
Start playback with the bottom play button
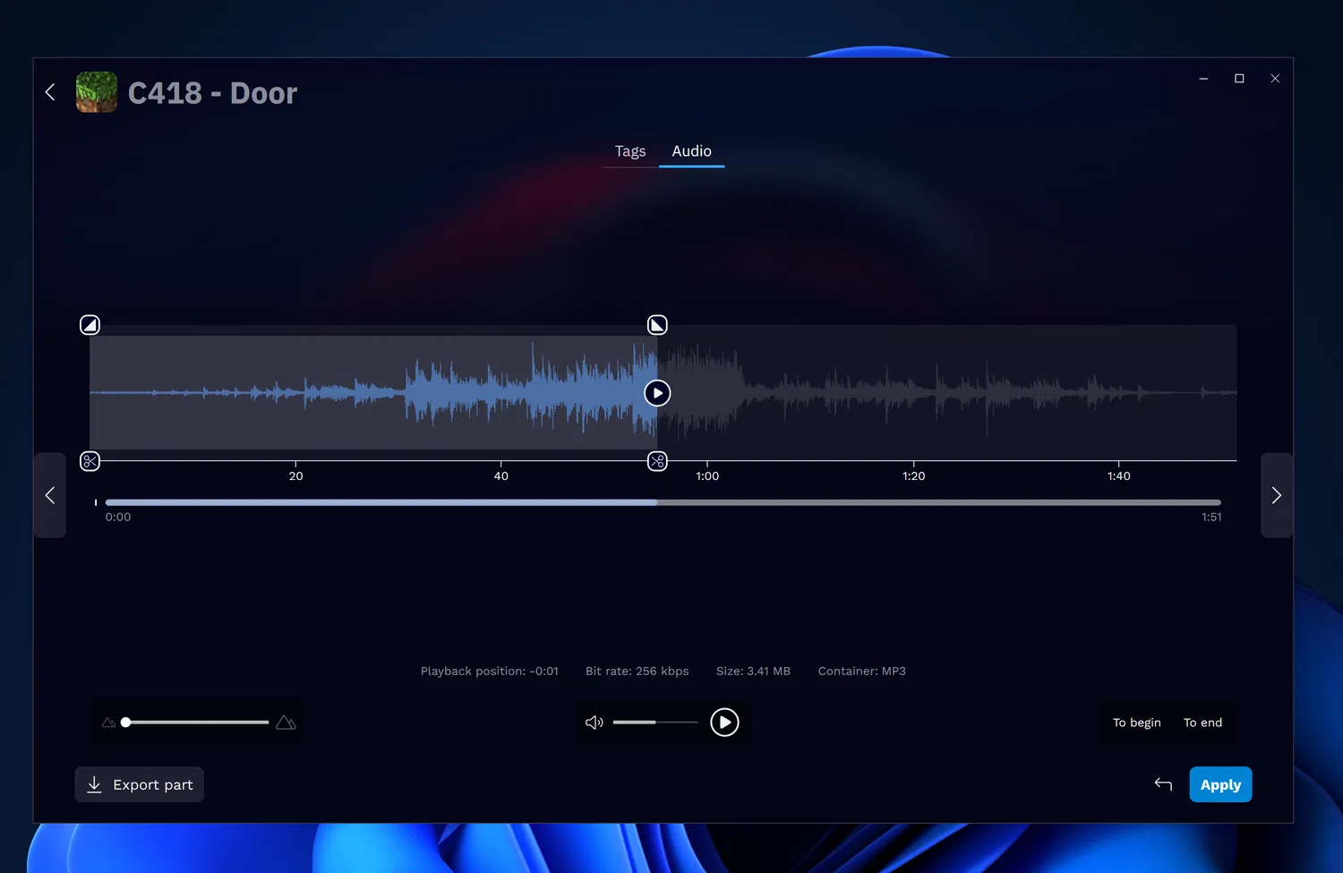pos(724,722)
